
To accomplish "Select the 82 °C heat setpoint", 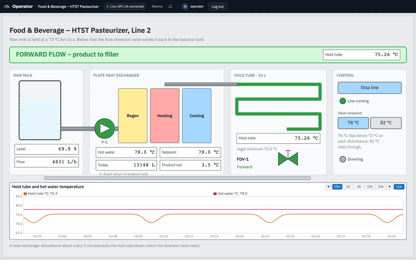I will click(x=386, y=123).
